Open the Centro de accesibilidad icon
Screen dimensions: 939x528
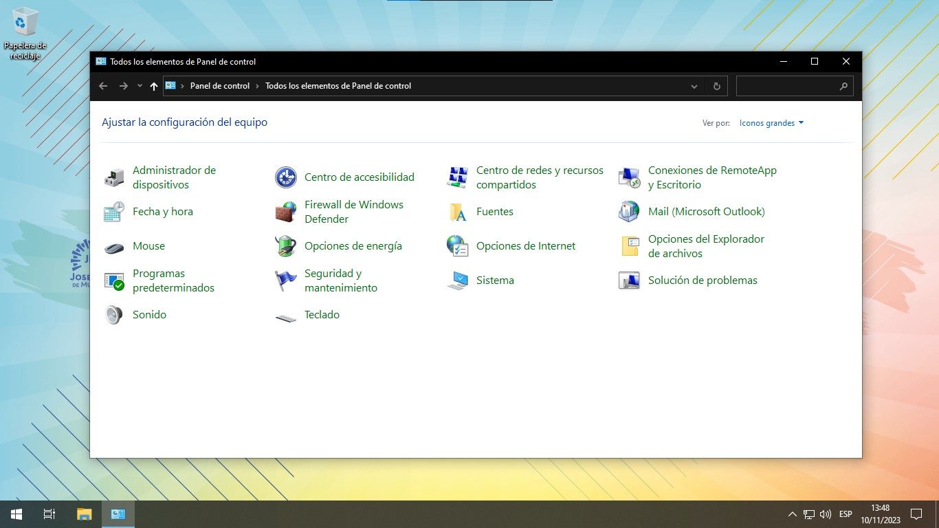tap(286, 177)
